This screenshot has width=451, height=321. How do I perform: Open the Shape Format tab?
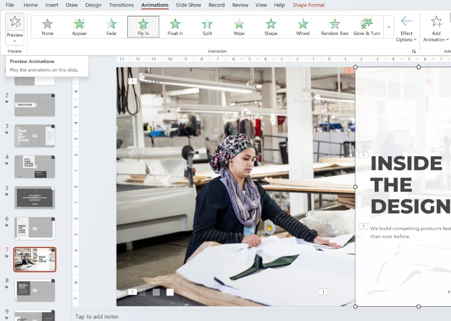[308, 5]
